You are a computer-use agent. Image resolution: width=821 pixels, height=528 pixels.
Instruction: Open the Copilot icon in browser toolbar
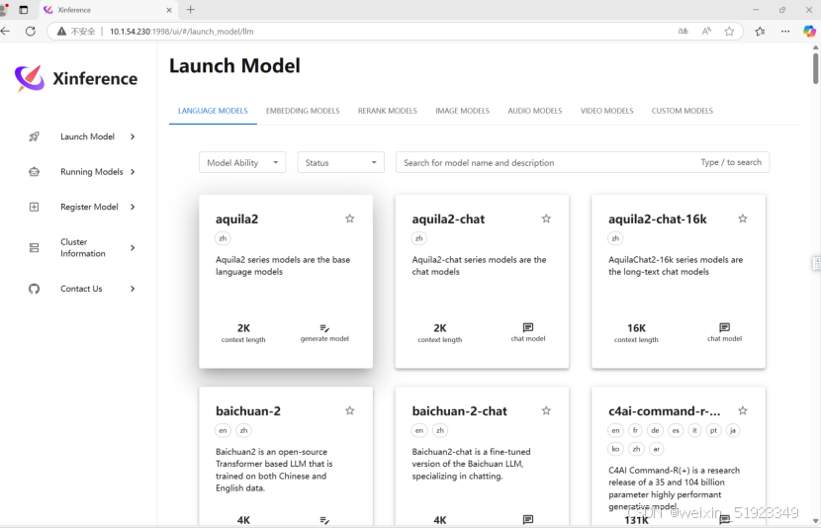point(809,32)
